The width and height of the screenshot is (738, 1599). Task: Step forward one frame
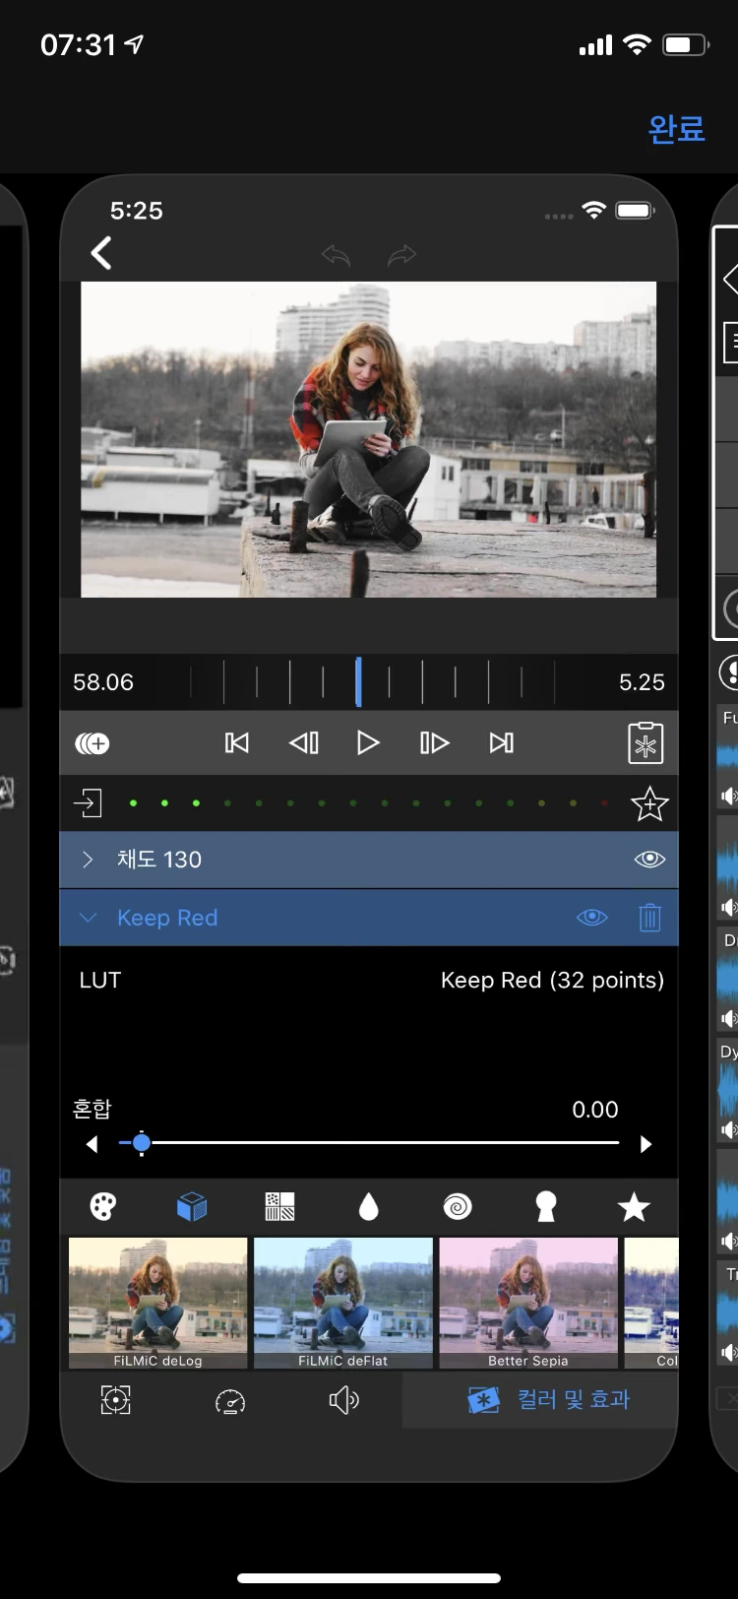pos(434,742)
